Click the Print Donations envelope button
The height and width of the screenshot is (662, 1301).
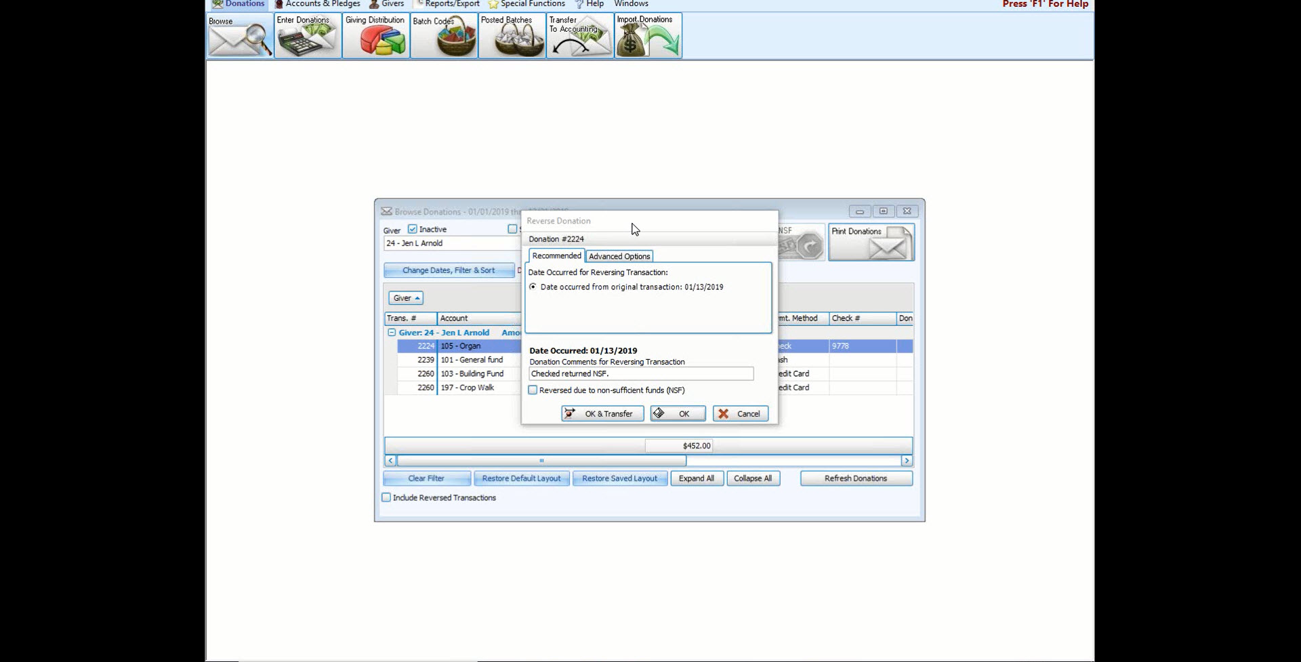click(871, 242)
